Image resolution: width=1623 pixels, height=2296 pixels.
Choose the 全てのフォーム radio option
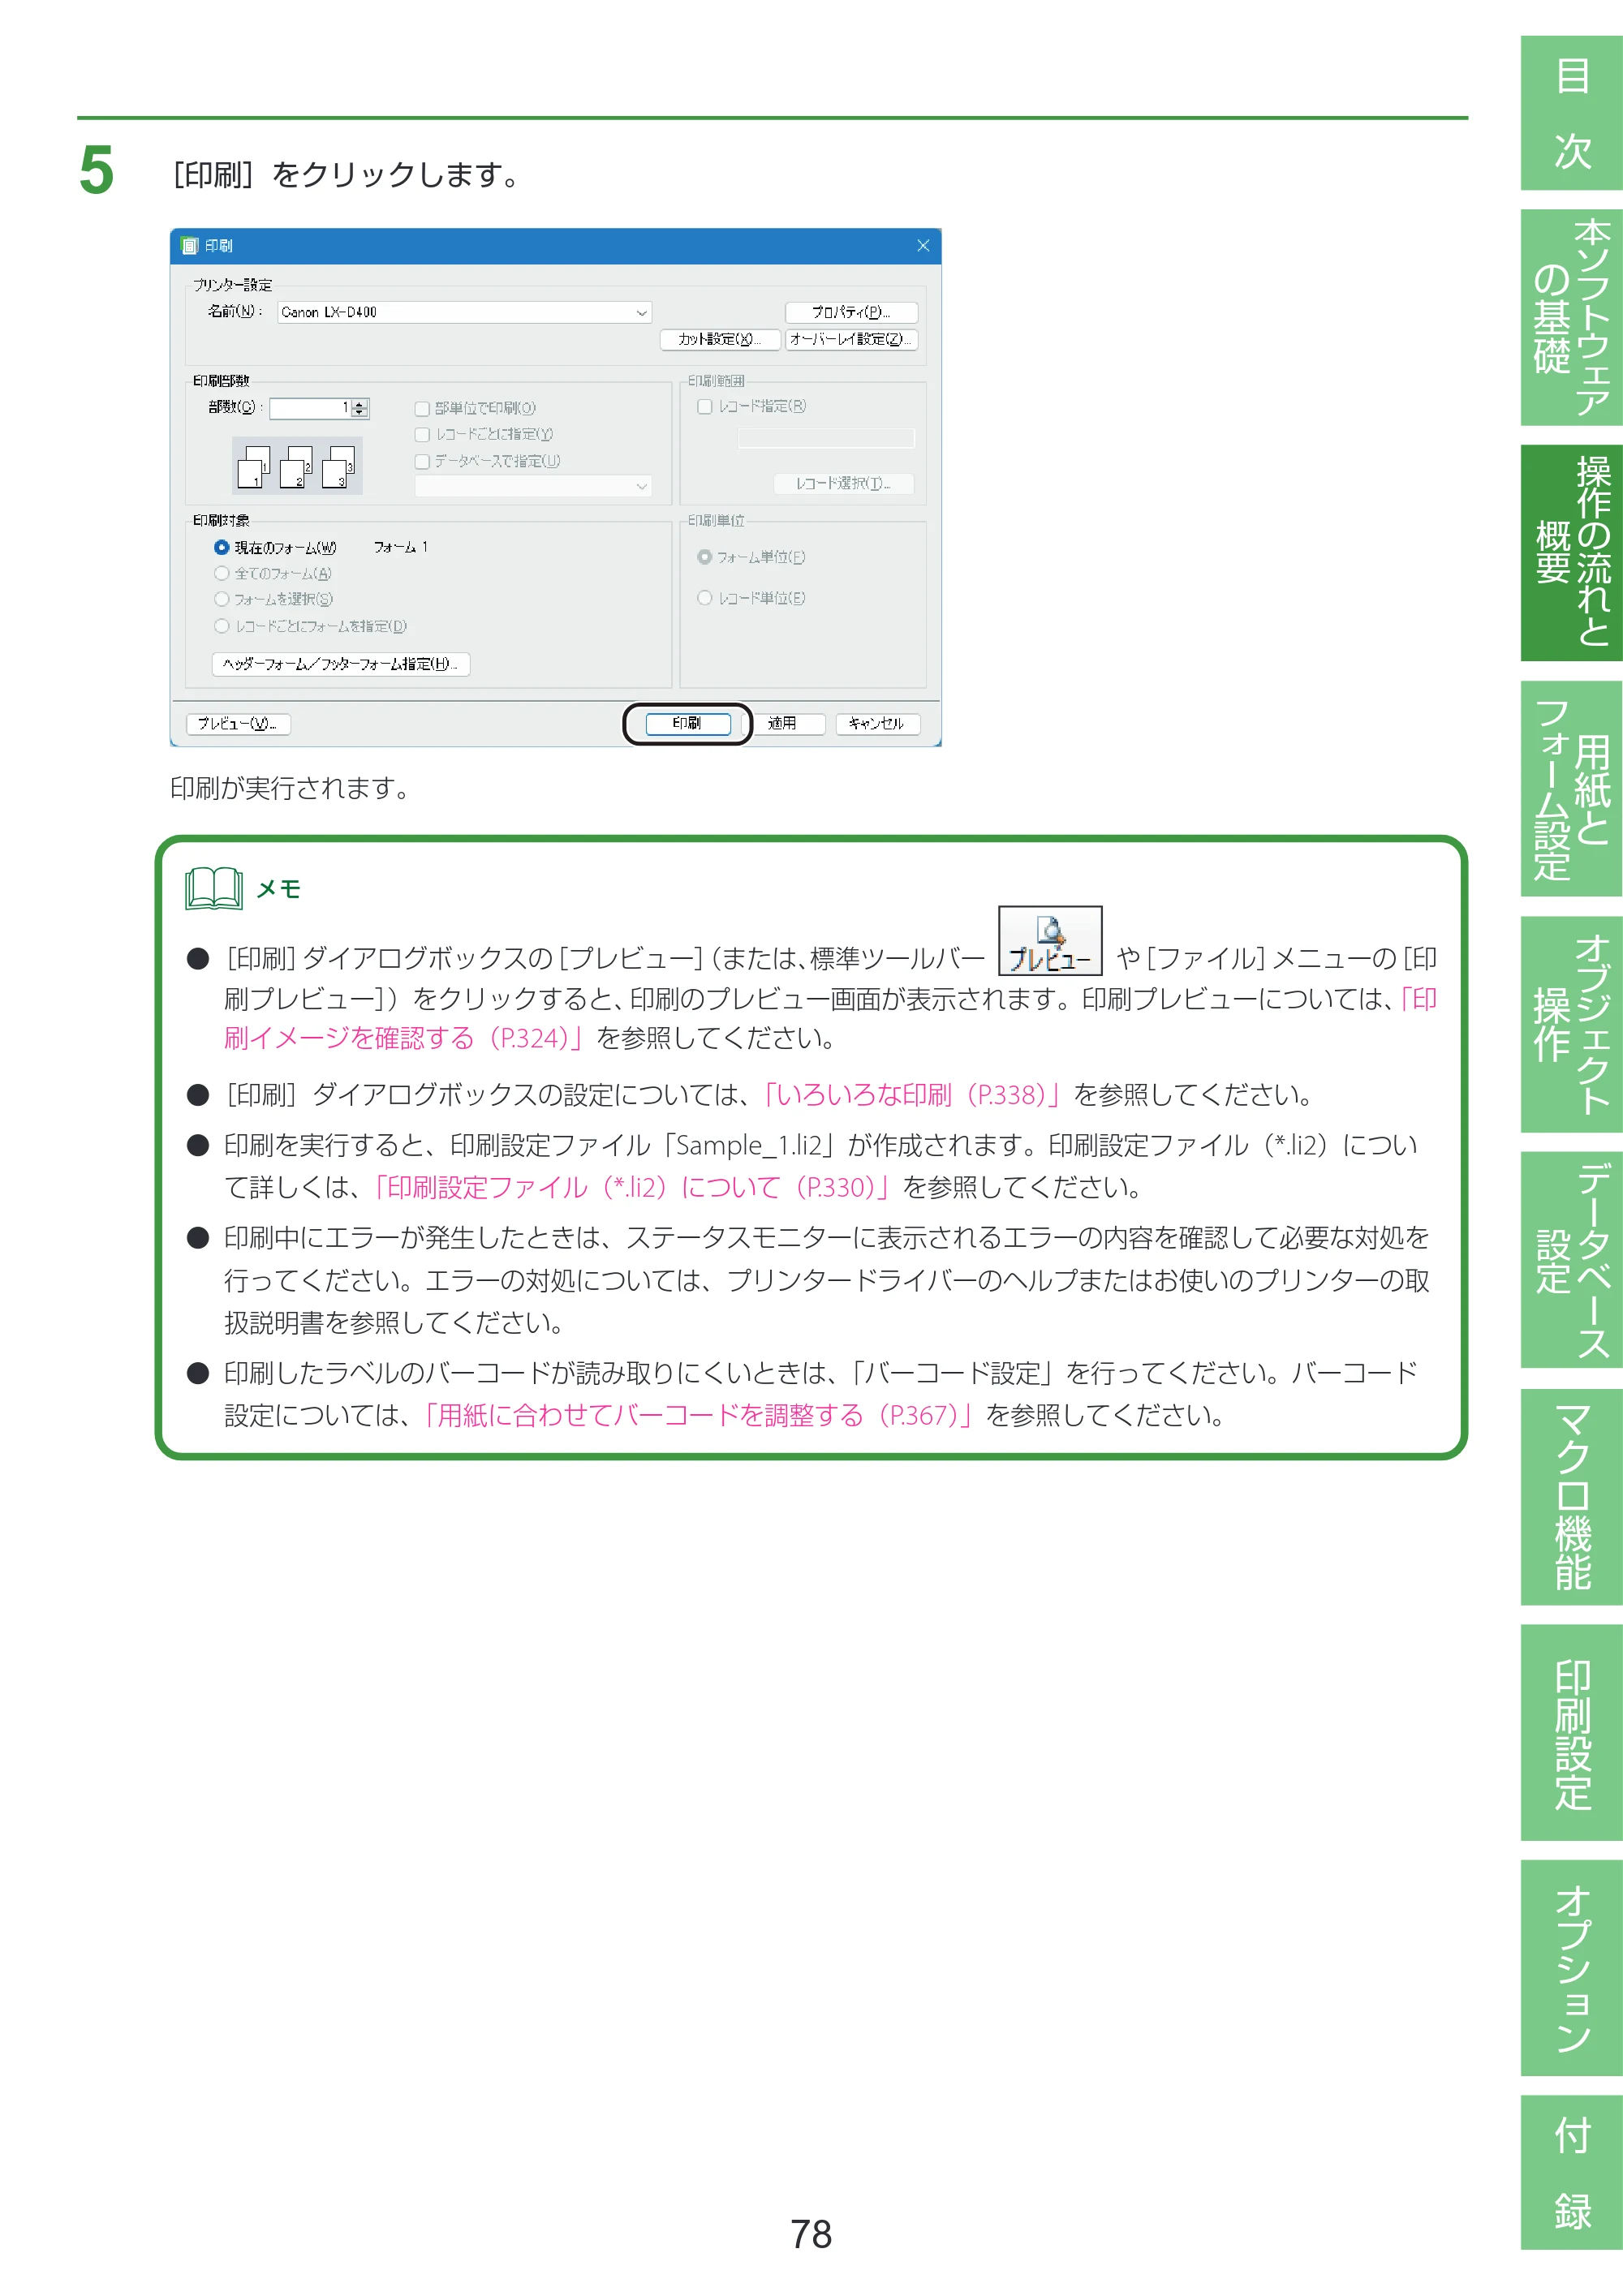pos(222,573)
